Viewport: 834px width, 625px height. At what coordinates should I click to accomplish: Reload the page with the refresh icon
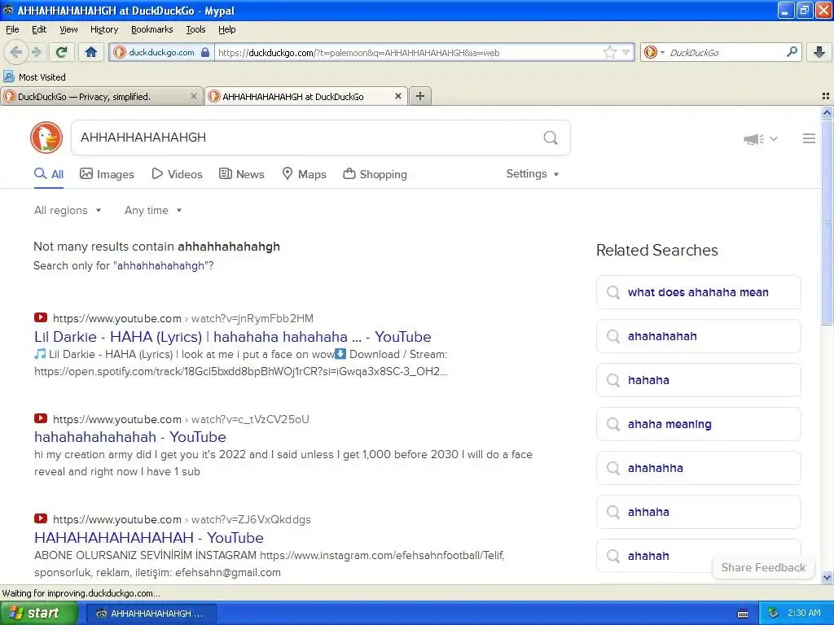[61, 52]
